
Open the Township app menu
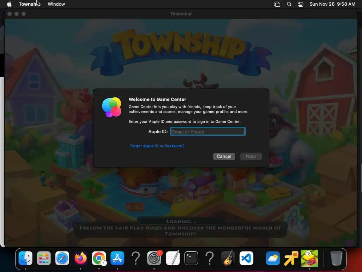coord(29,4)
